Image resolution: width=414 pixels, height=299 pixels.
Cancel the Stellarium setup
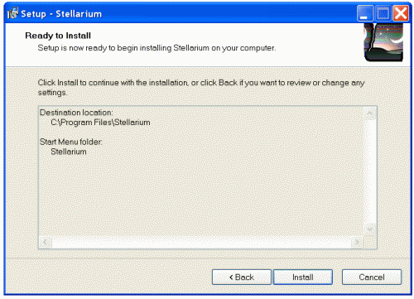tap(372, 277)
